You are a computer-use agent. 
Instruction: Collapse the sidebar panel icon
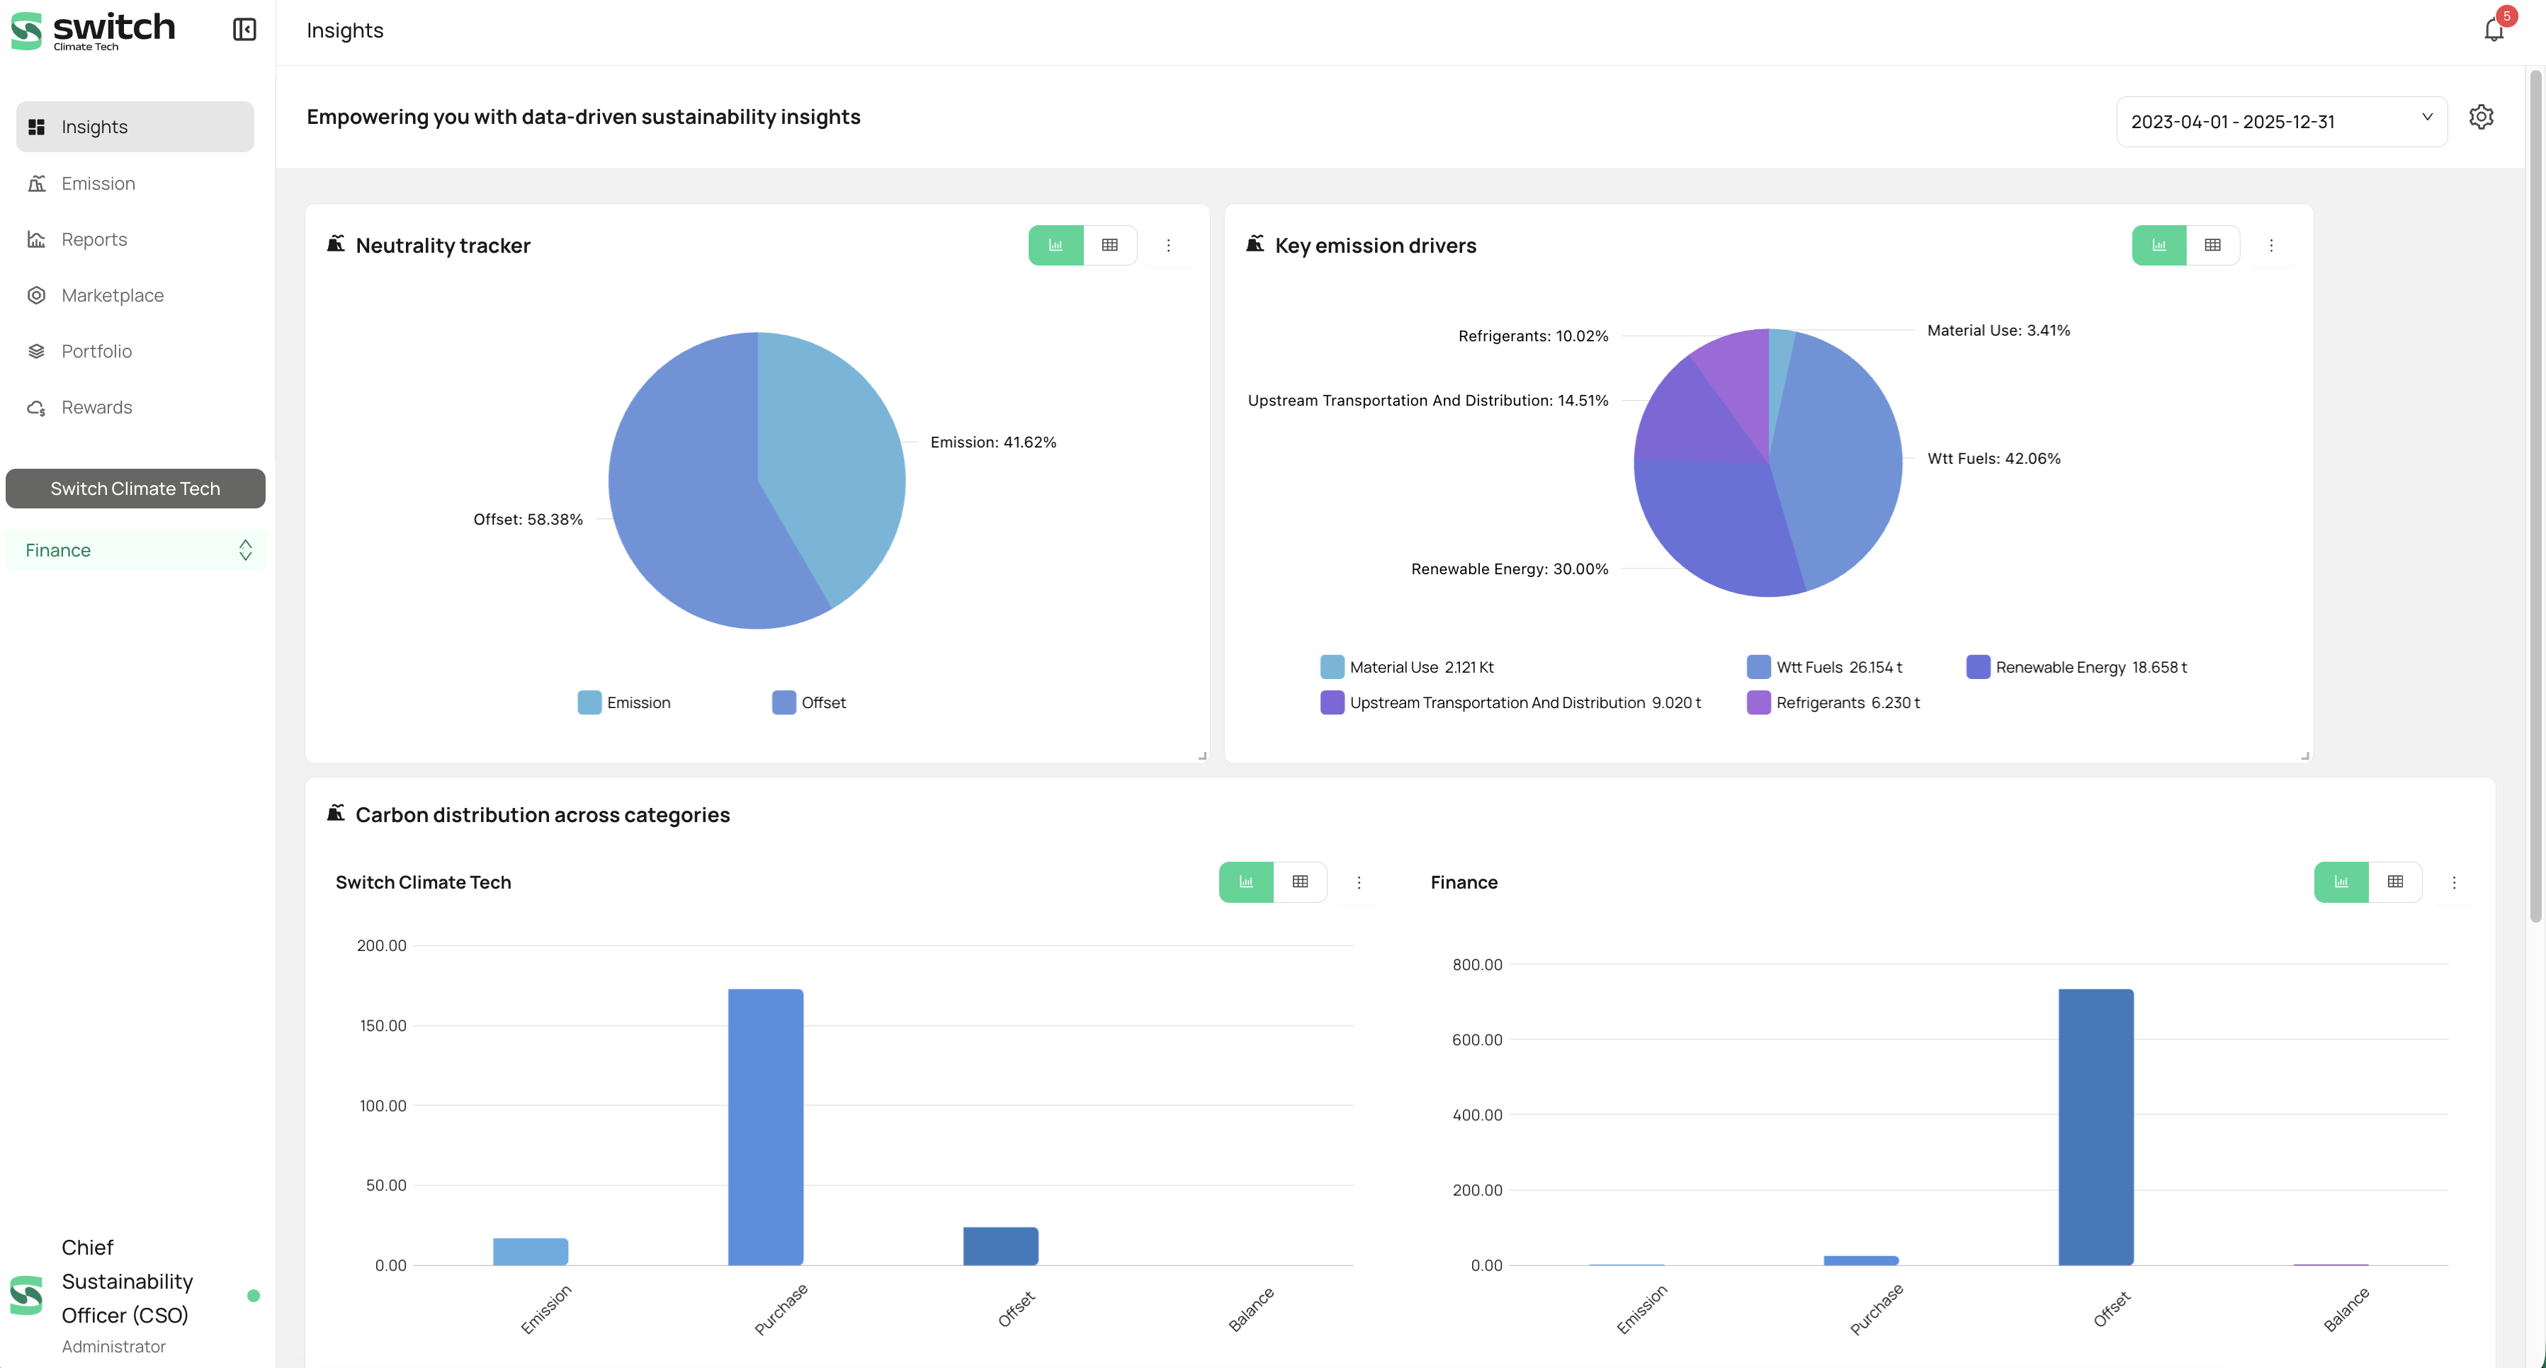(x=244, y=30)
